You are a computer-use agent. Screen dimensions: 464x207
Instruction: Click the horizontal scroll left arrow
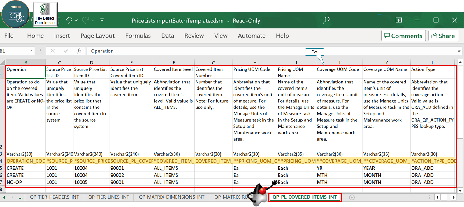(437, 197)
